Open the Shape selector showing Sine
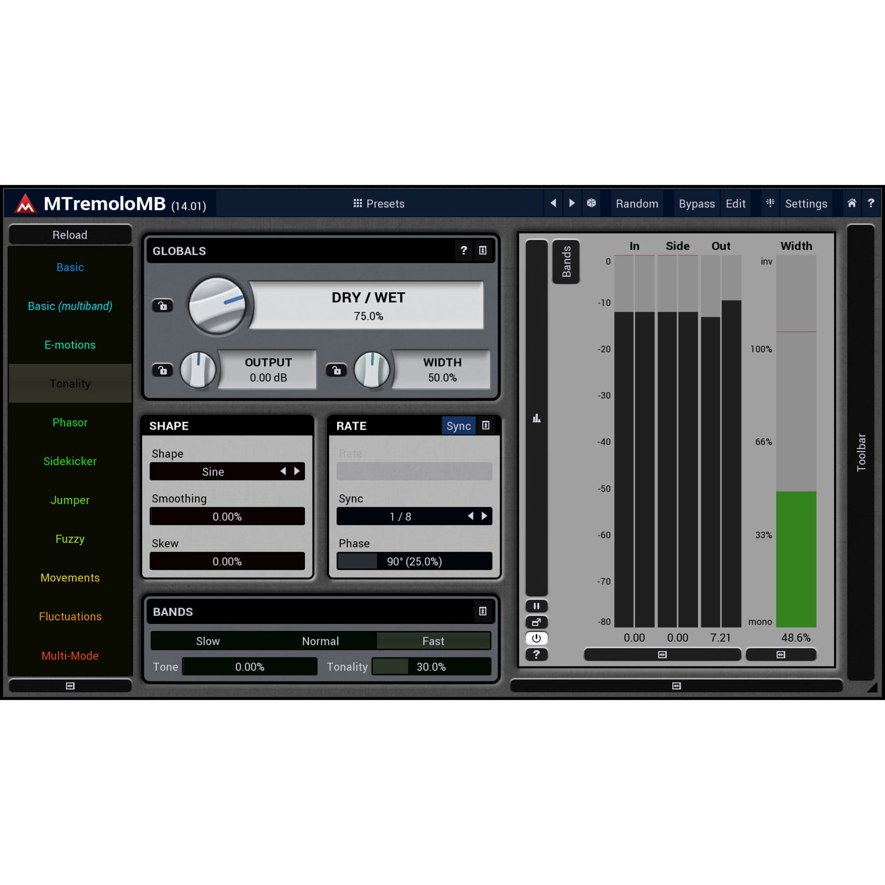 227,471
